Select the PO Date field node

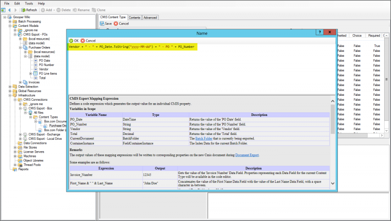(44, 61)
